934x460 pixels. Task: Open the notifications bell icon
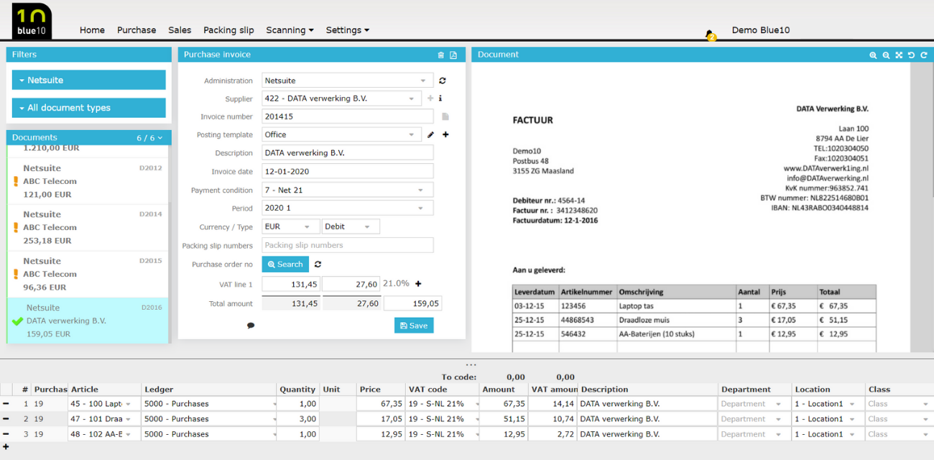point(710,34)
